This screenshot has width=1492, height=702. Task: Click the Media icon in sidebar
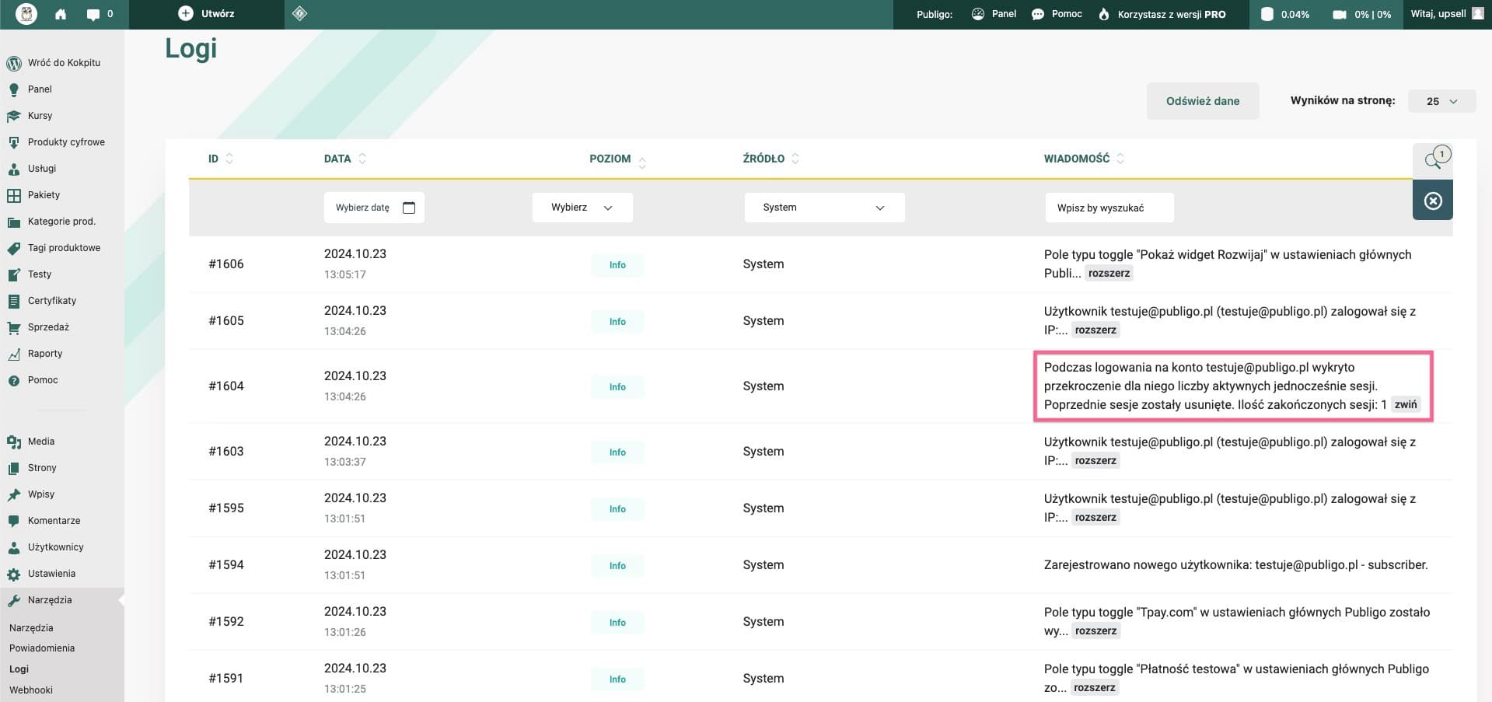[x=13, y=442]
